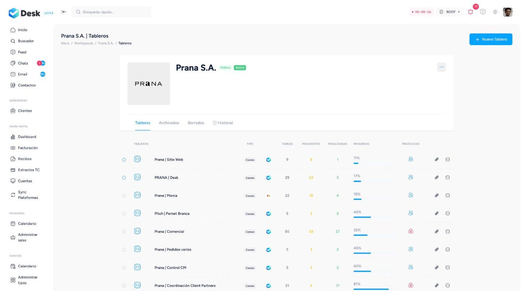Click privacy lock for Prana | Coordinación Client Partners
Viewport: 531px width, 291px height.
tap(411, 285)
